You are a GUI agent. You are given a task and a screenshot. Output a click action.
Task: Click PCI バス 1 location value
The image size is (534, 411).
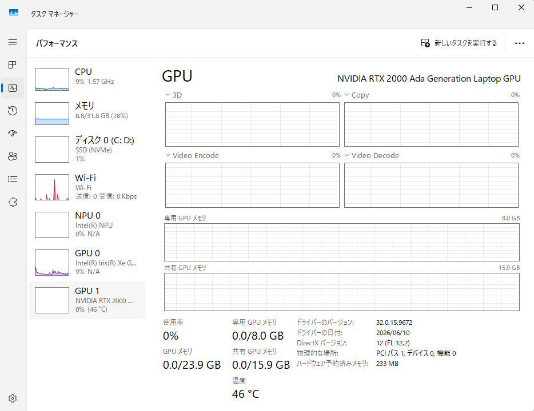(416, 353)
